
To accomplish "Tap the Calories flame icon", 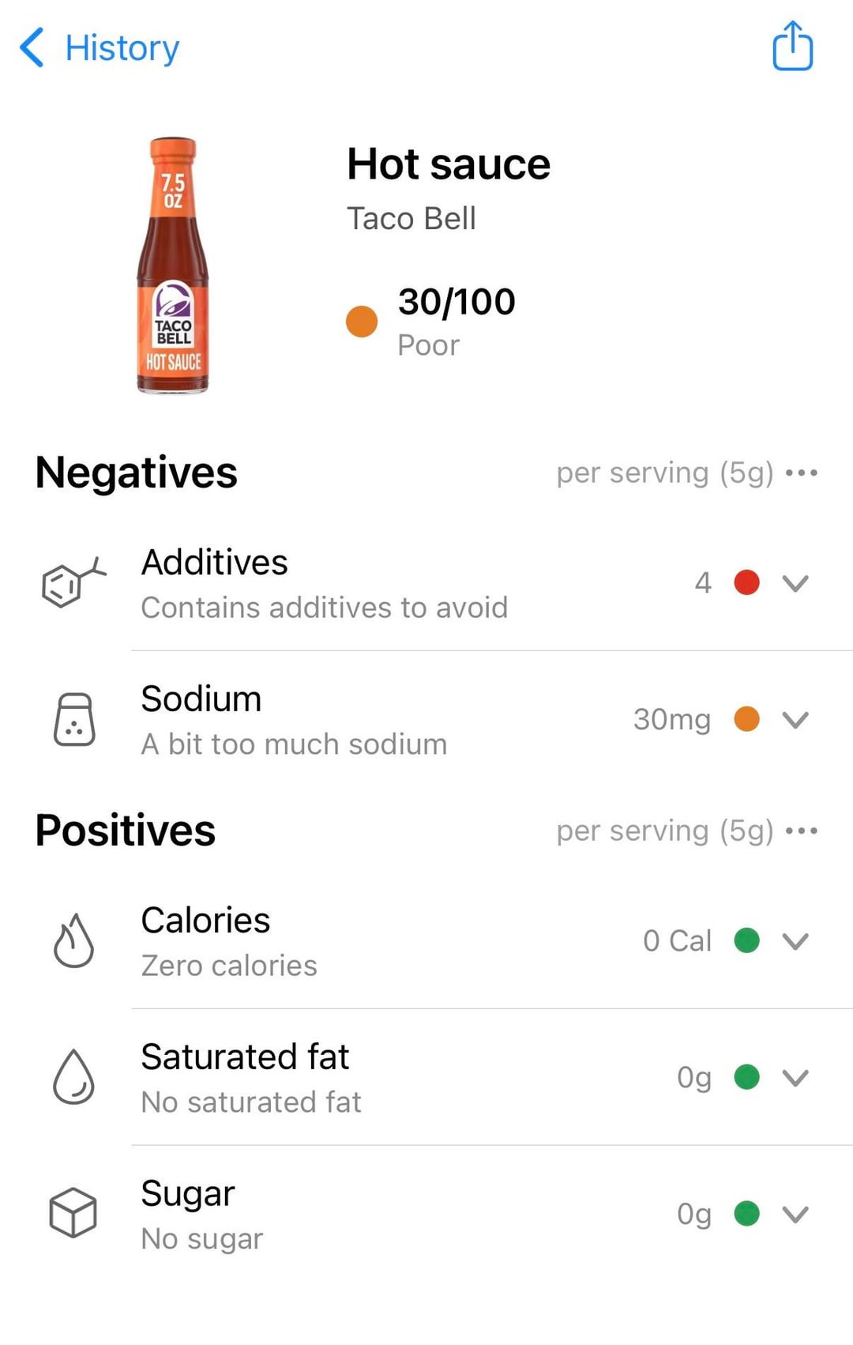I will tap(73, 940).
